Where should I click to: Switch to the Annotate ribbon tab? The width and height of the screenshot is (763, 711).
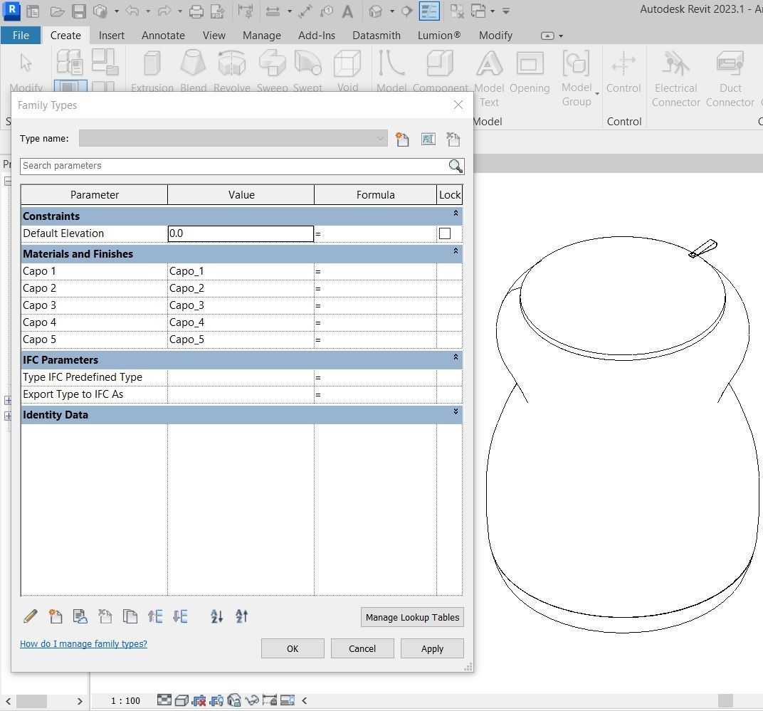tap(163, 36)
